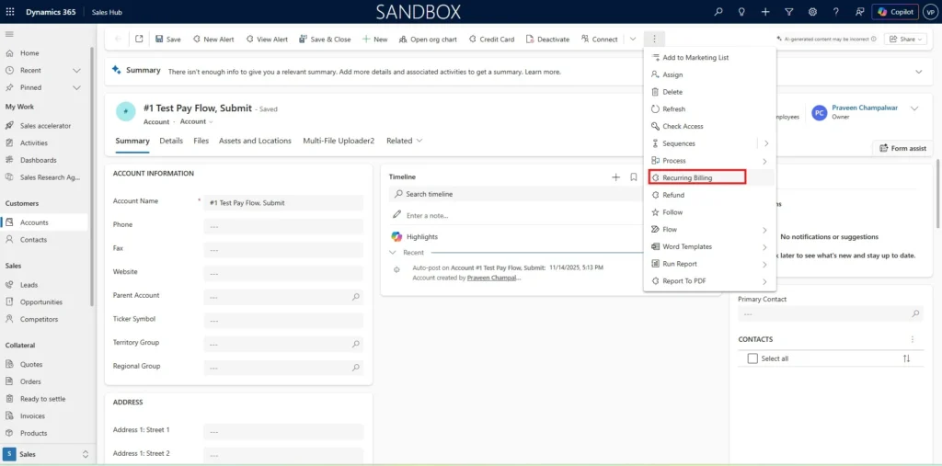Switch to Multi-File Uploader2 tab
Image resolution: width=942 pixels, height=466 pixels.
click(339, 141)
